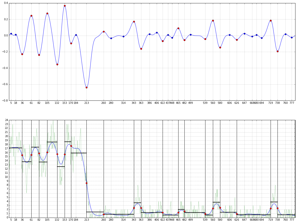Click the red trough marker at 82 in upper plot

coord(39,55)
